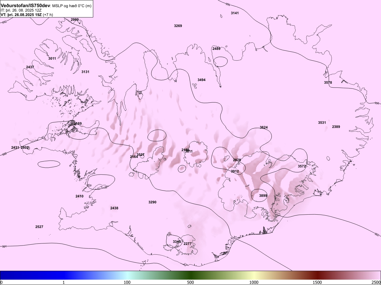
Task: Click the color scale tick label 2500
Action: tap(376, 282)
